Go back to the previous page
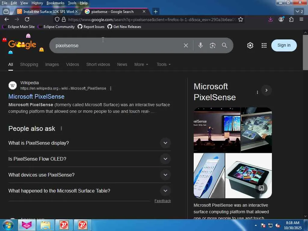This screenshot has height=231, width=308. pyautogui.click(x=7, y=19)
